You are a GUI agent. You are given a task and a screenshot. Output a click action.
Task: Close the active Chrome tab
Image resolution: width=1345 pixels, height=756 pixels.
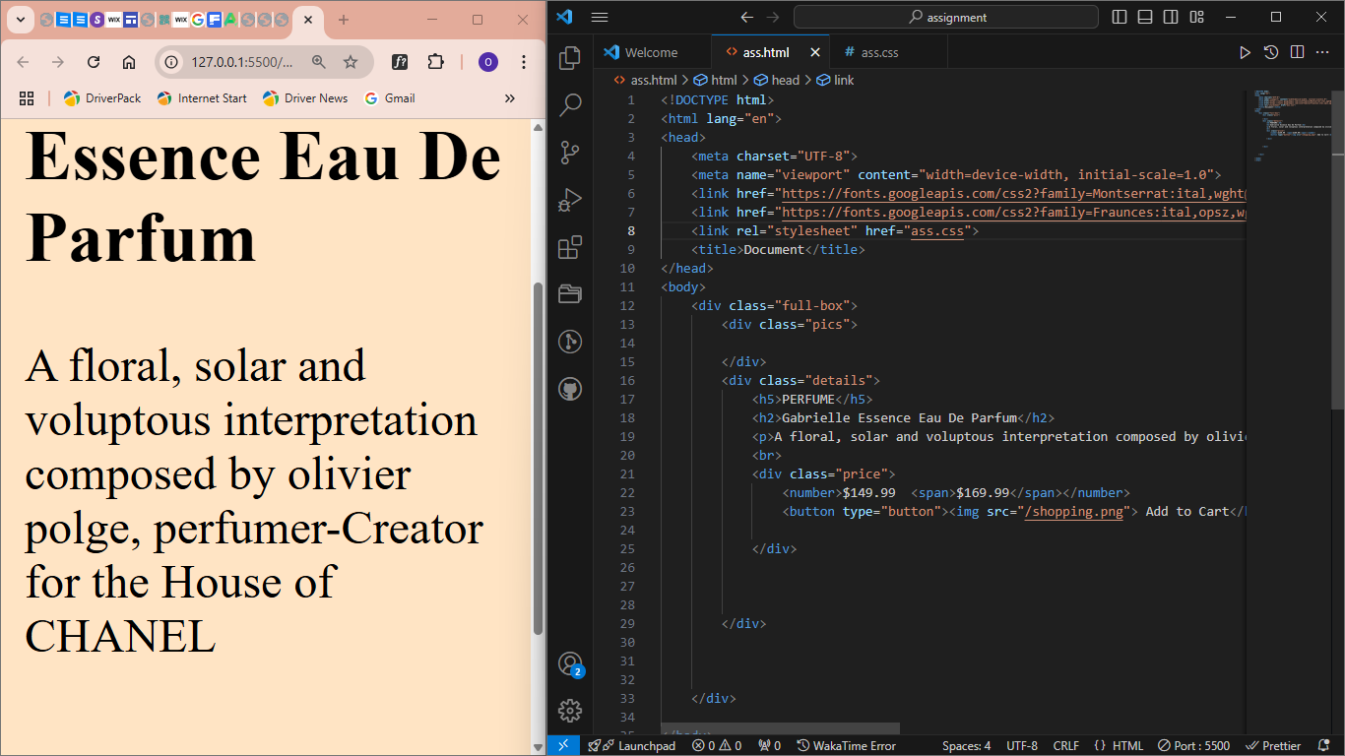[x=308, y=20]
